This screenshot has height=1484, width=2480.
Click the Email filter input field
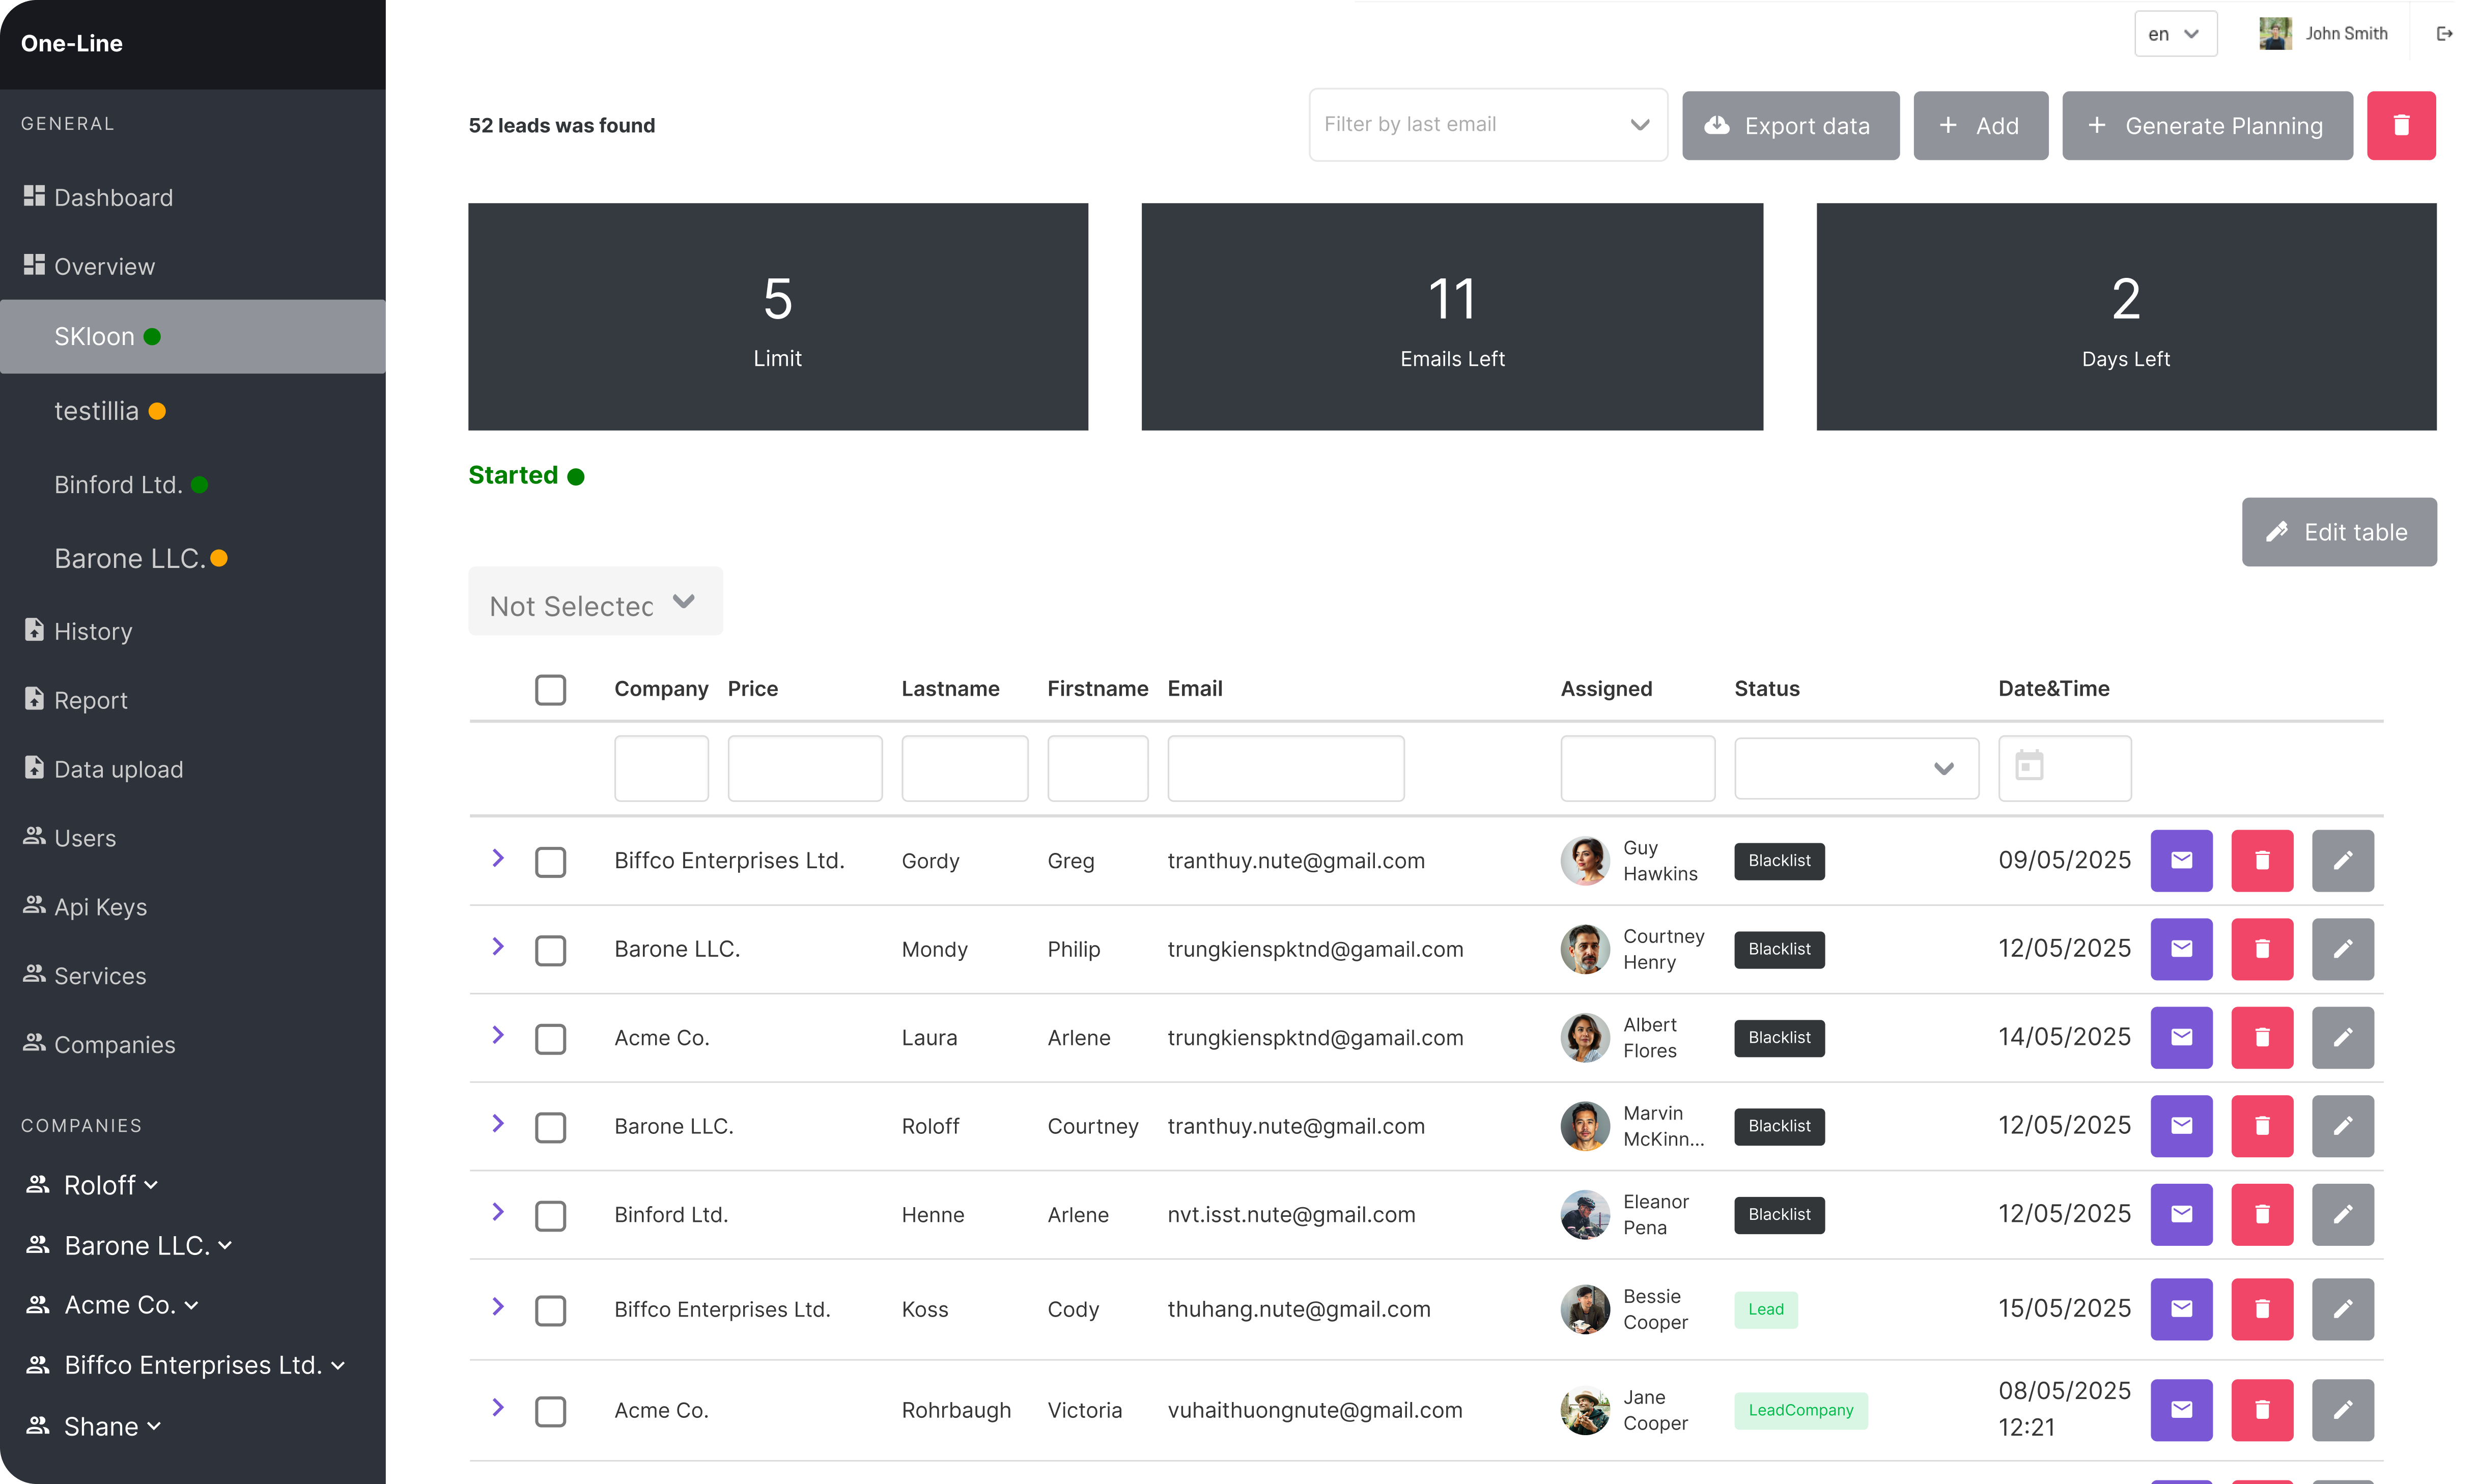(1285, 768)
